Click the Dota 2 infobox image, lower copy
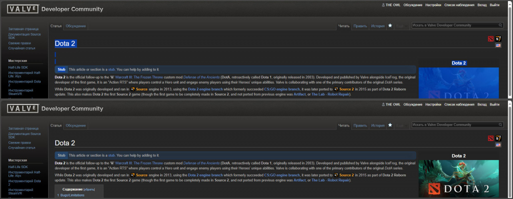 coord(459,178)
